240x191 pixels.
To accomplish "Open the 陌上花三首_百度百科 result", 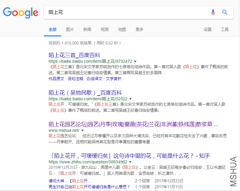I will click(x=74, y=55).
